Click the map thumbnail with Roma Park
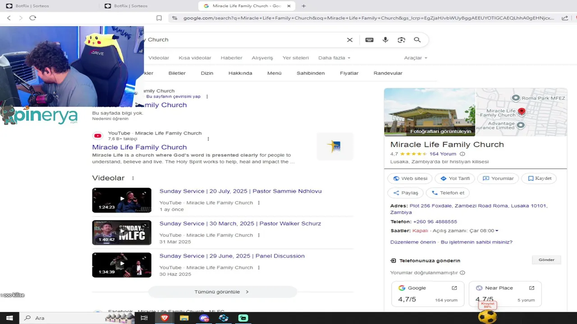The width and height of the screenshot is (577, 324). tap(522, 112)
